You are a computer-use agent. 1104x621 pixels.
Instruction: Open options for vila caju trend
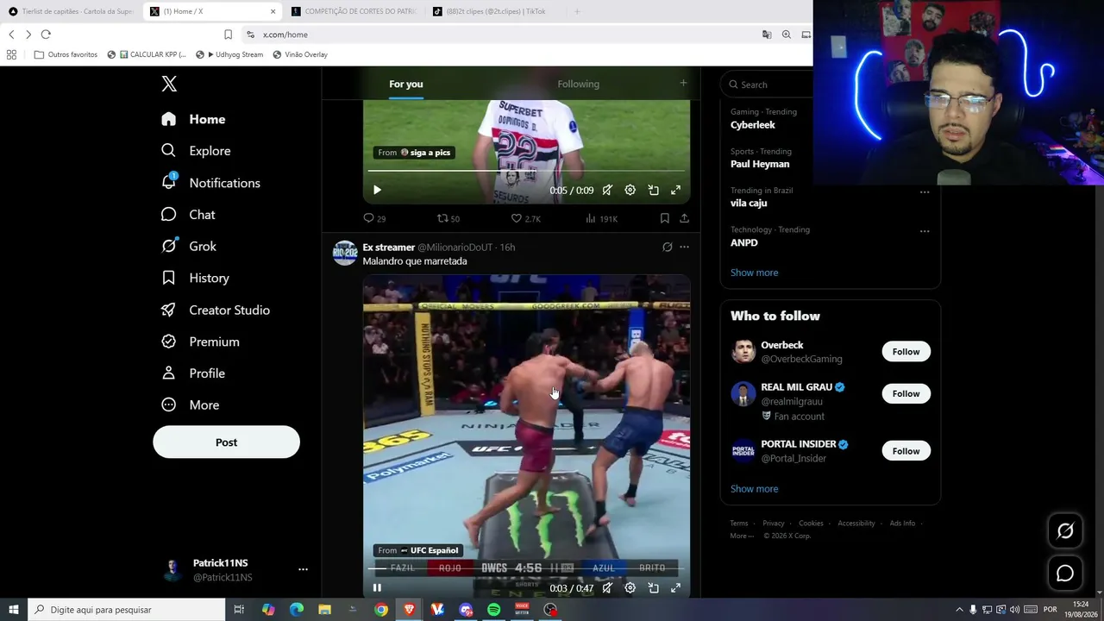(925, 191)
